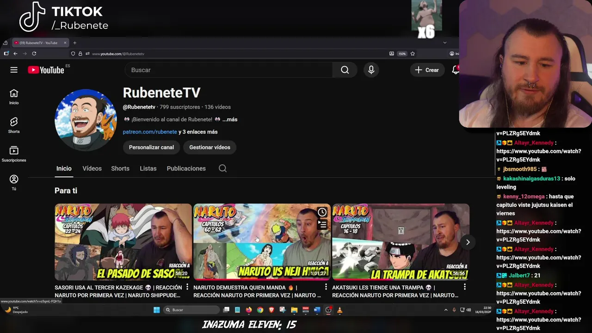Screen dimensions: 592x333
Task: Click the padlock site info icon
Action: tap(80, 54)
